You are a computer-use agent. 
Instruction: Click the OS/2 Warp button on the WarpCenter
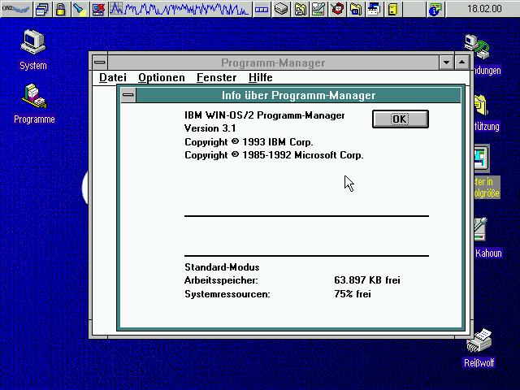16,9
